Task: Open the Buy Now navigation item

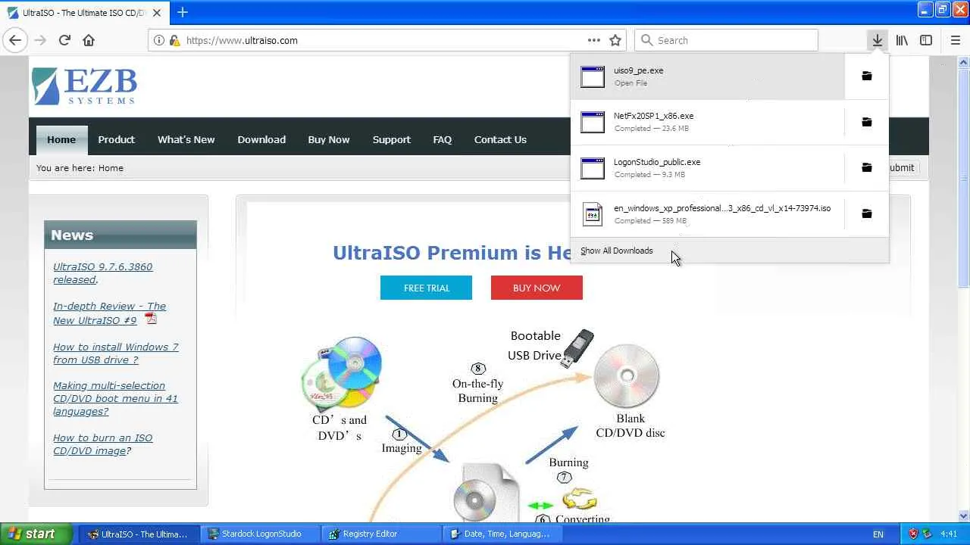Action: coord(329,139)
